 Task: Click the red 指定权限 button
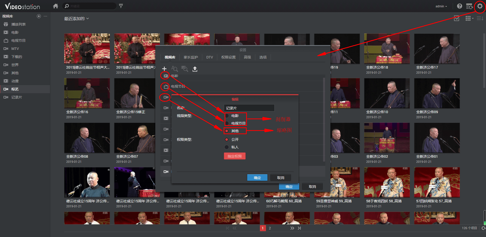coord(234,156)
